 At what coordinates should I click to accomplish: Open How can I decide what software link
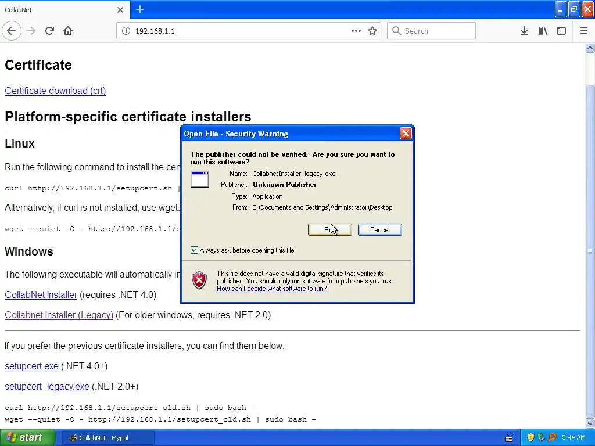point(272,289)
